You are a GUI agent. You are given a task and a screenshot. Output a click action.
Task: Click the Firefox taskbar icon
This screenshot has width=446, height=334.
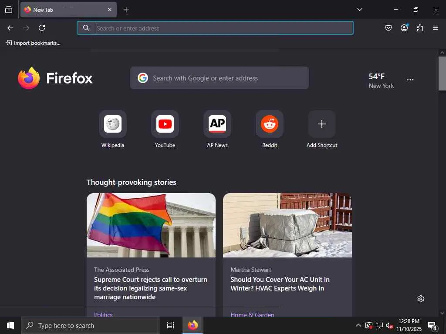(193, 325)
